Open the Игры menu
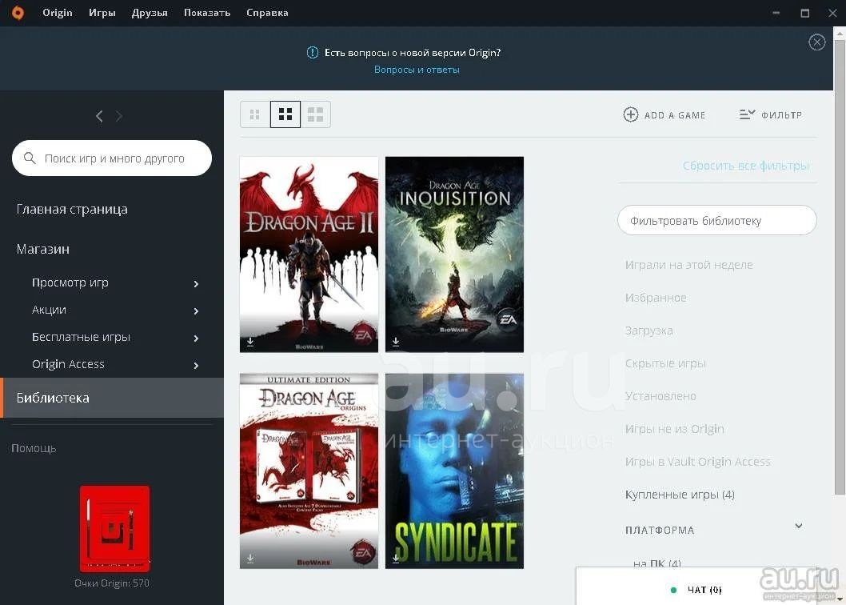Viewport: 846px width, 605px height. click(102, 13)
